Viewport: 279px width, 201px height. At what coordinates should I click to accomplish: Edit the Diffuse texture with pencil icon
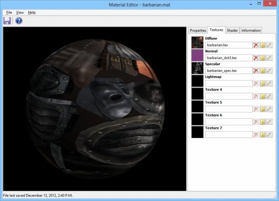[269, 45]
